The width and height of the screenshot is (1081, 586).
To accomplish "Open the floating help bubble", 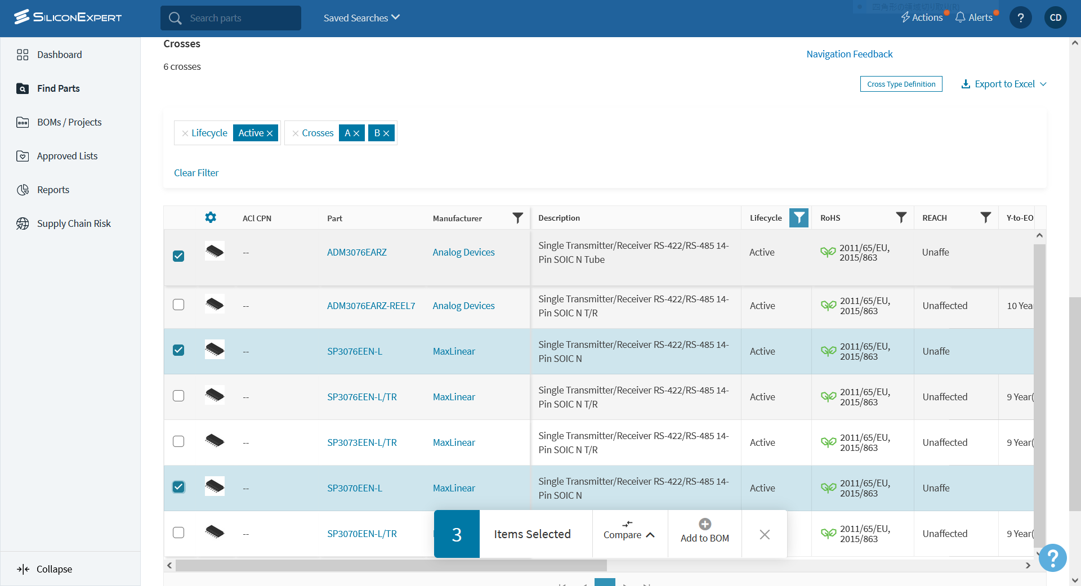I will 1053,558.
